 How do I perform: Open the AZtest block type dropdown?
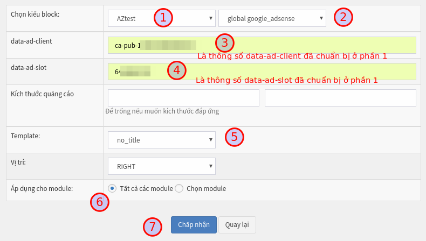click(161, 18)
